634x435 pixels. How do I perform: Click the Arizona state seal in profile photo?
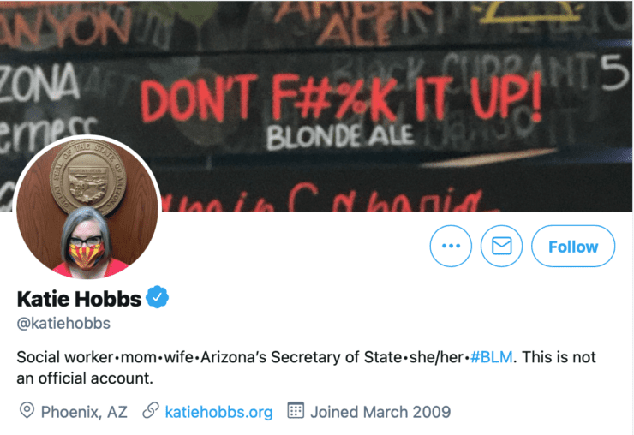pos(90,178)
